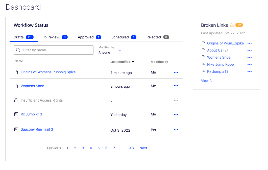Click the Filter by name input field
Screen dimensions: 268x170
coord(57,50)
